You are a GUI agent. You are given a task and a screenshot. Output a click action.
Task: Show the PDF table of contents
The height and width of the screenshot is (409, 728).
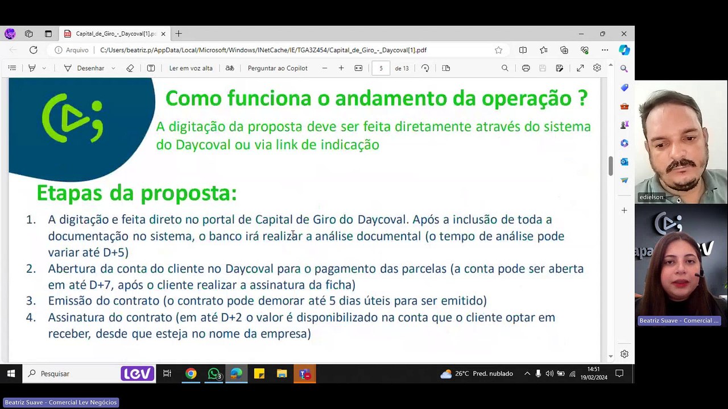(12, 68)
